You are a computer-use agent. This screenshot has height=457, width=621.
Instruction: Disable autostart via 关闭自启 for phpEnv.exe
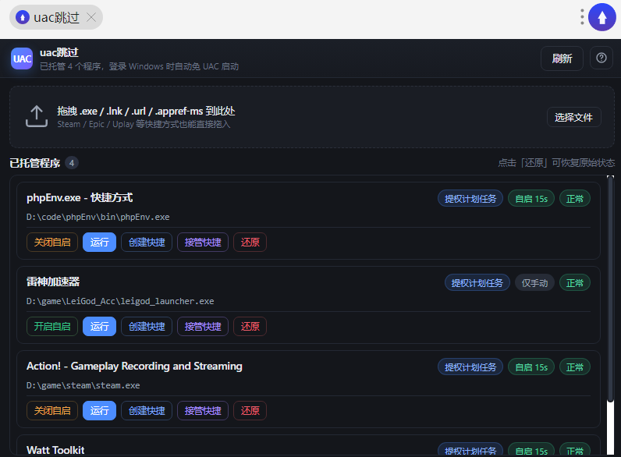[x=52, y=242]
